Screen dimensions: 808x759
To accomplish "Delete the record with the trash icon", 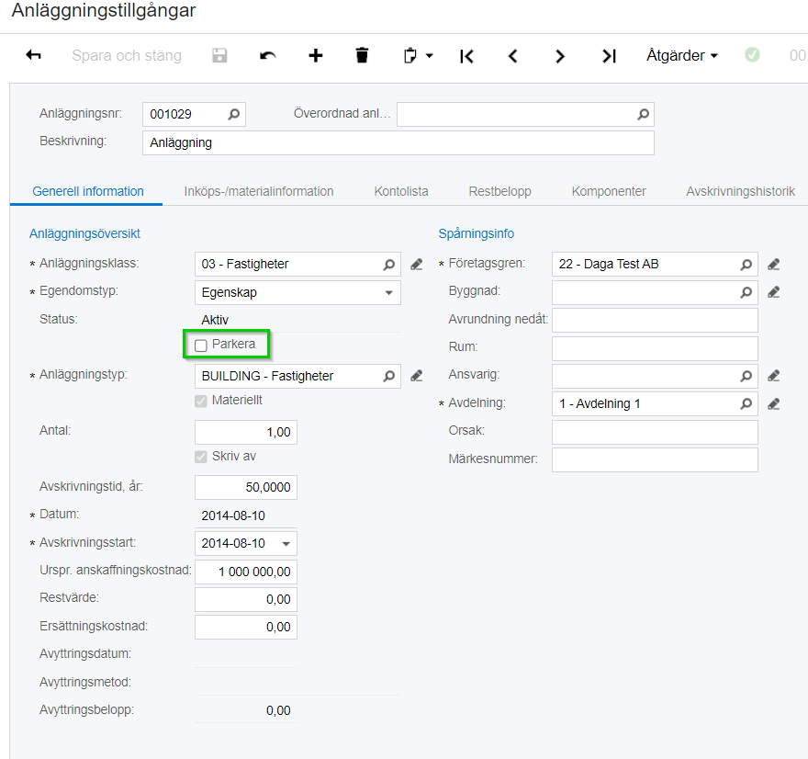I will [363, 55].
